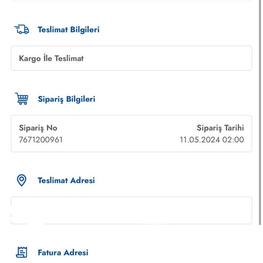The width and height of the screenshot is (263, 263).
Task: Click the divider line above Teslimat Bilgileri
Action: (x=131, y=1)
